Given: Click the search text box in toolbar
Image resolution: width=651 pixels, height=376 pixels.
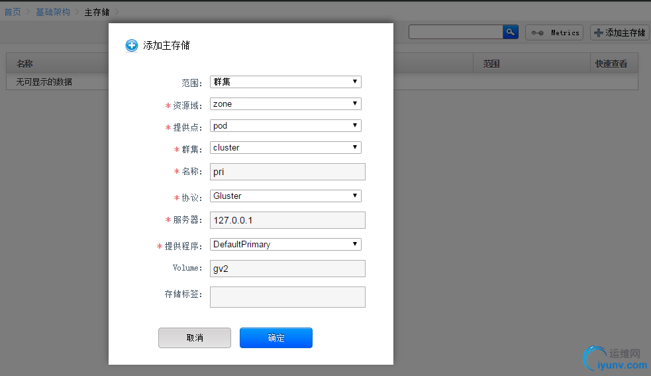Looking at the screenshot, I should click(456, 32).
